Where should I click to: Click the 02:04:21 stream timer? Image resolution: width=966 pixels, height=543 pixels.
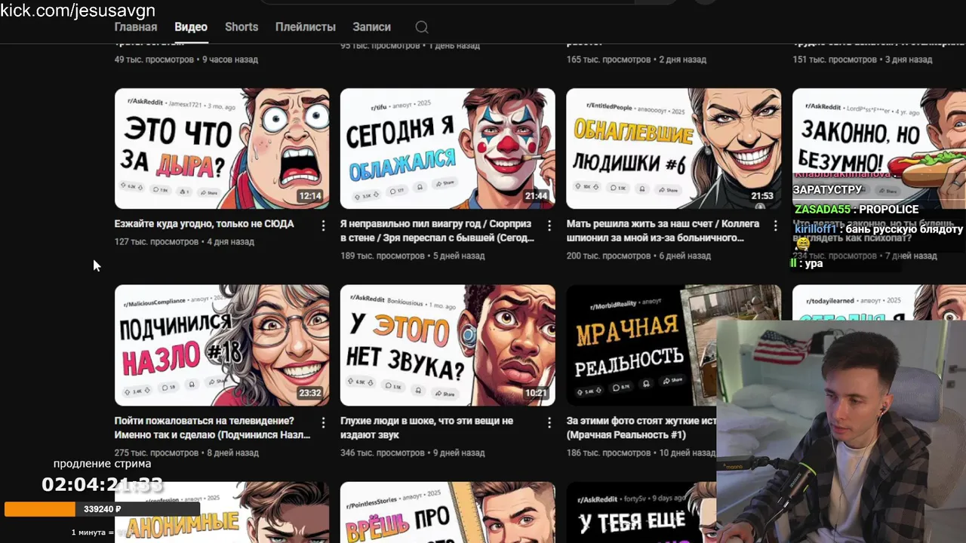[102, 485]
